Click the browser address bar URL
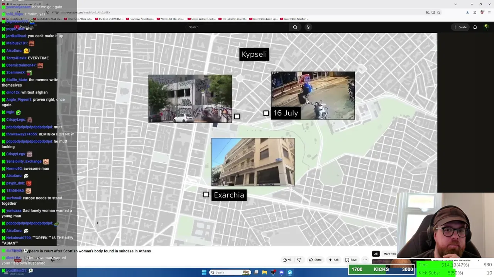The image size is (494, 277). [85, 12]
